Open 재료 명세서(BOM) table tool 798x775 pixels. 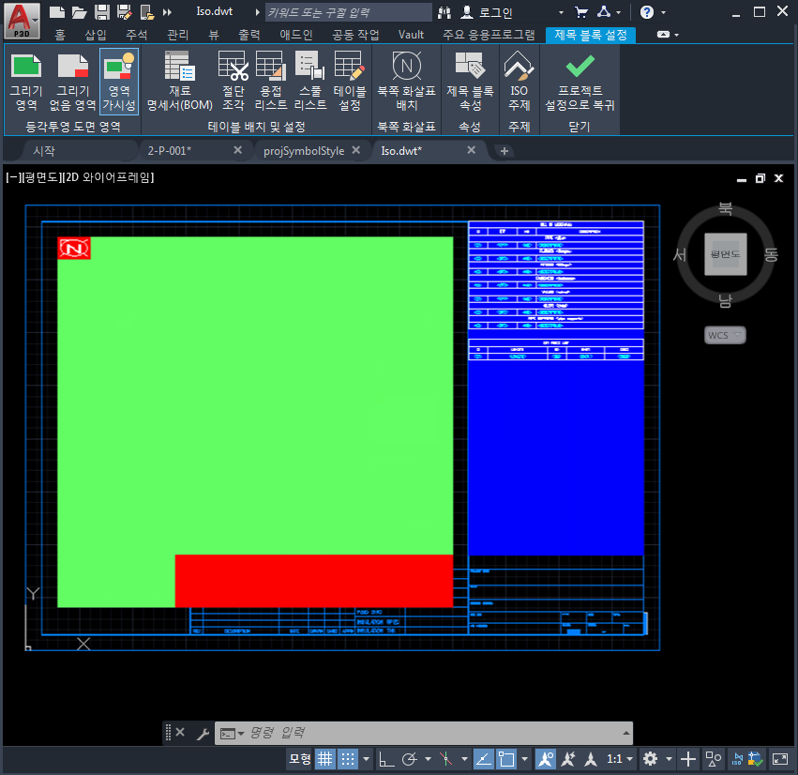coord(179,82)
